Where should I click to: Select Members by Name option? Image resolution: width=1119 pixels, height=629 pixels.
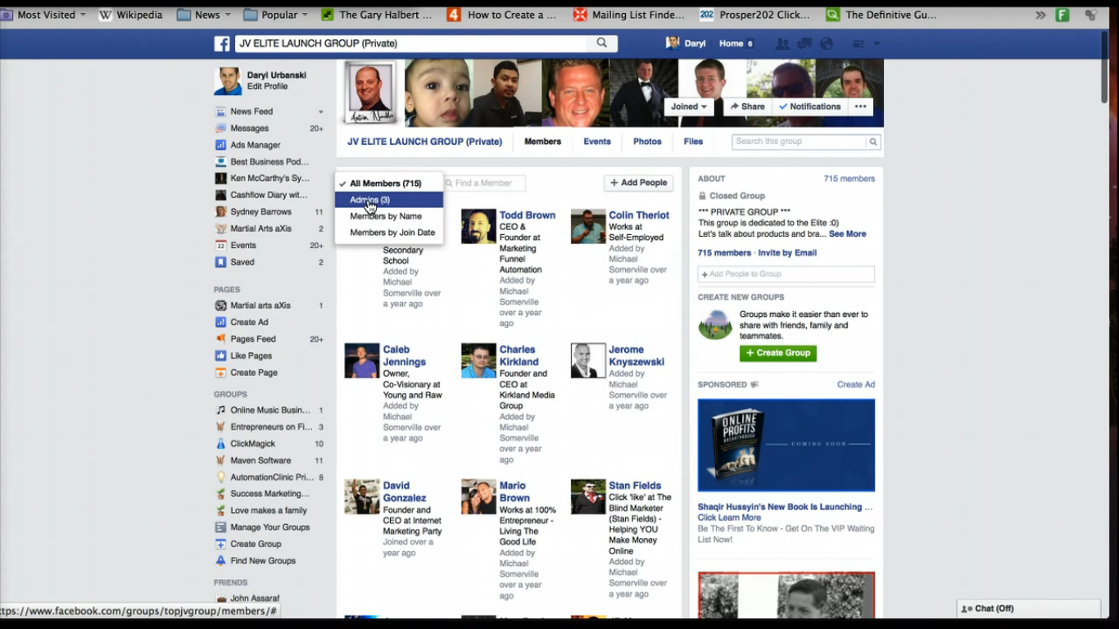click(389, 216)
